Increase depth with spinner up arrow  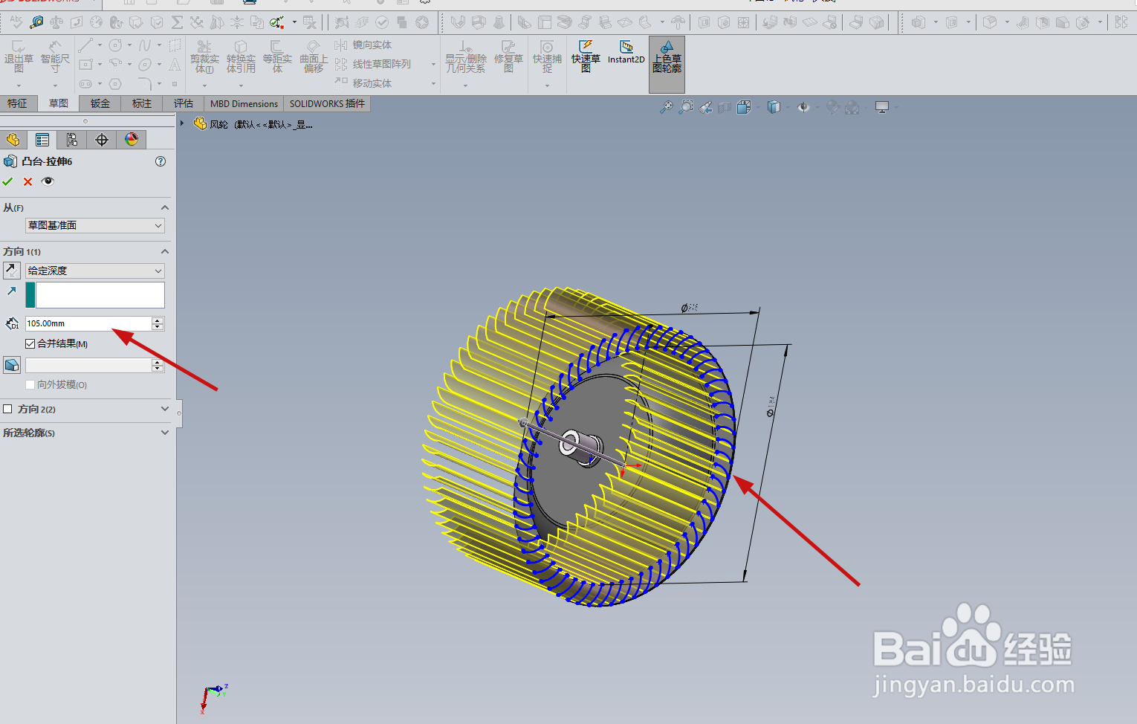click(x=158, y=320)
